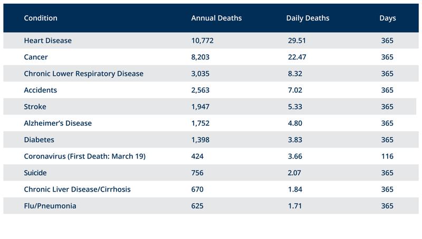Select Coronavirus annual deaths value 424
The image size is (422, 239).
tap(197, 156)
